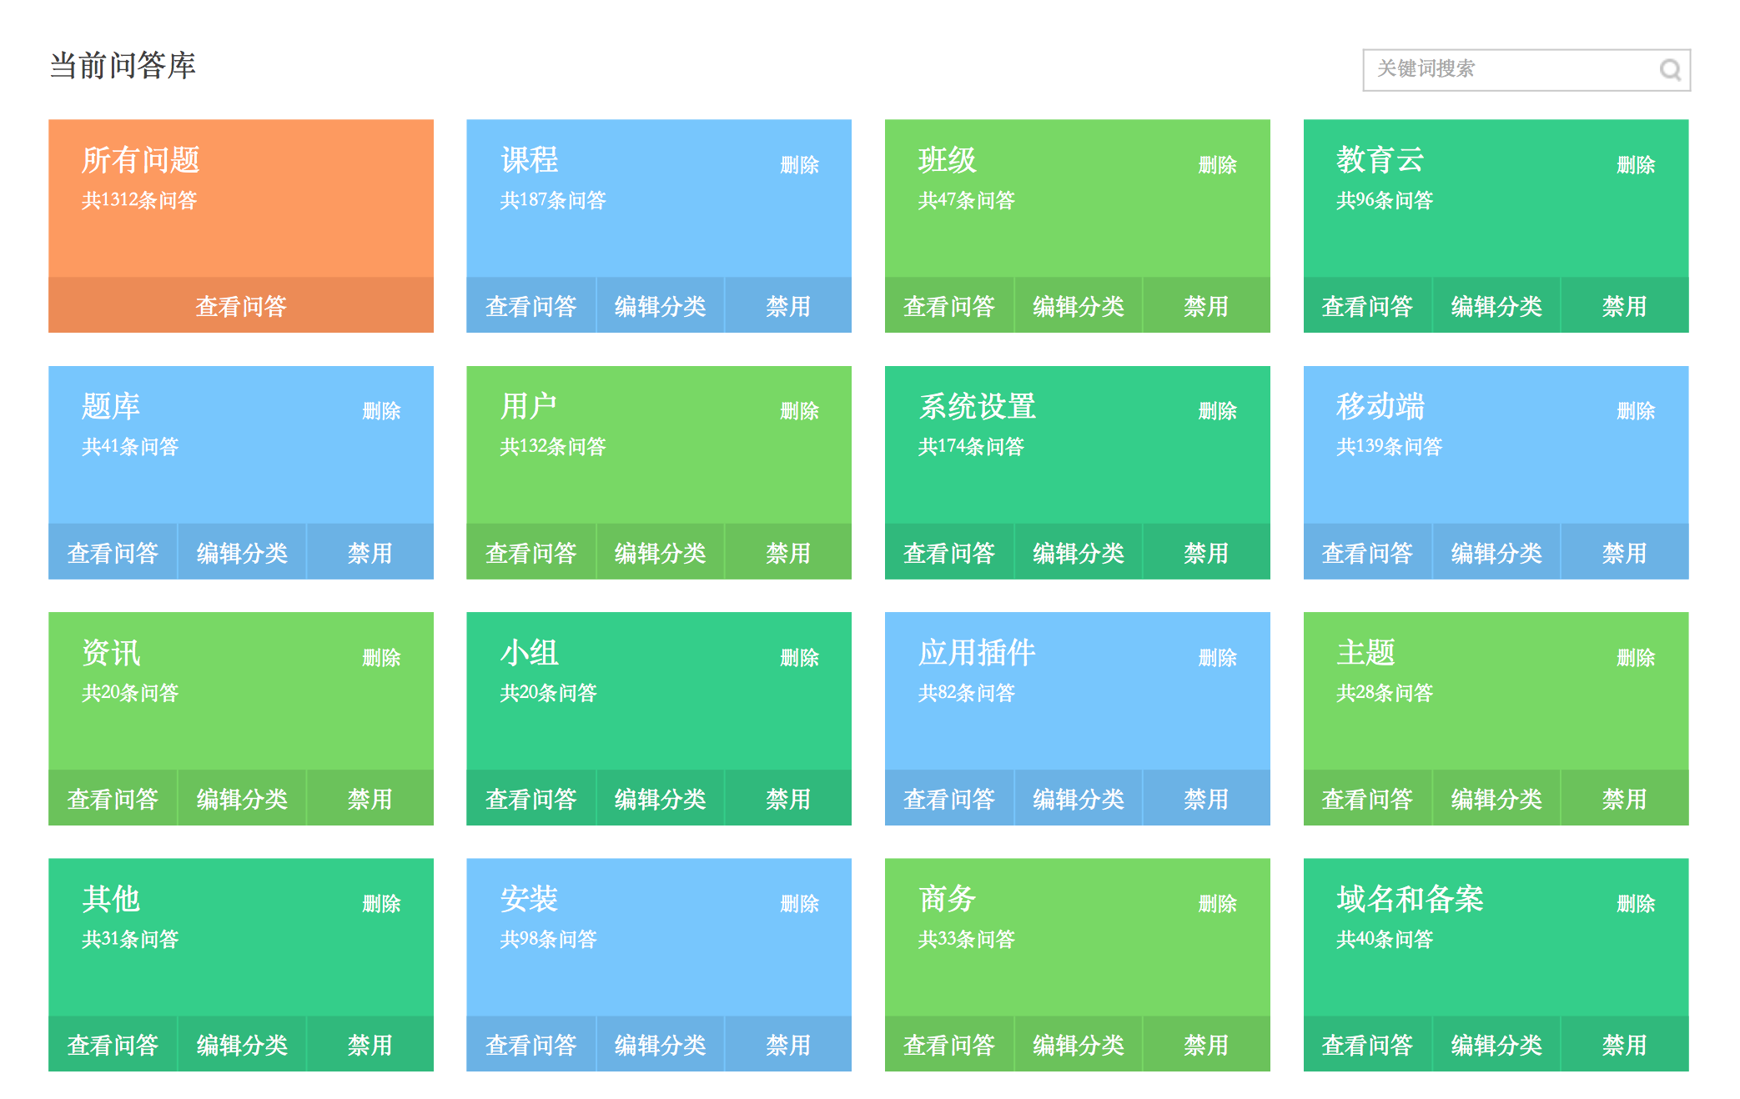This screenshot has width=1740, height=1099.
Task: View Q&A in 安装 card
Action: (531, 1045)
